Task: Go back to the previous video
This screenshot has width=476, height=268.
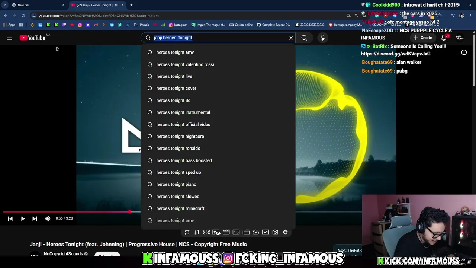Action: point(10,218)
